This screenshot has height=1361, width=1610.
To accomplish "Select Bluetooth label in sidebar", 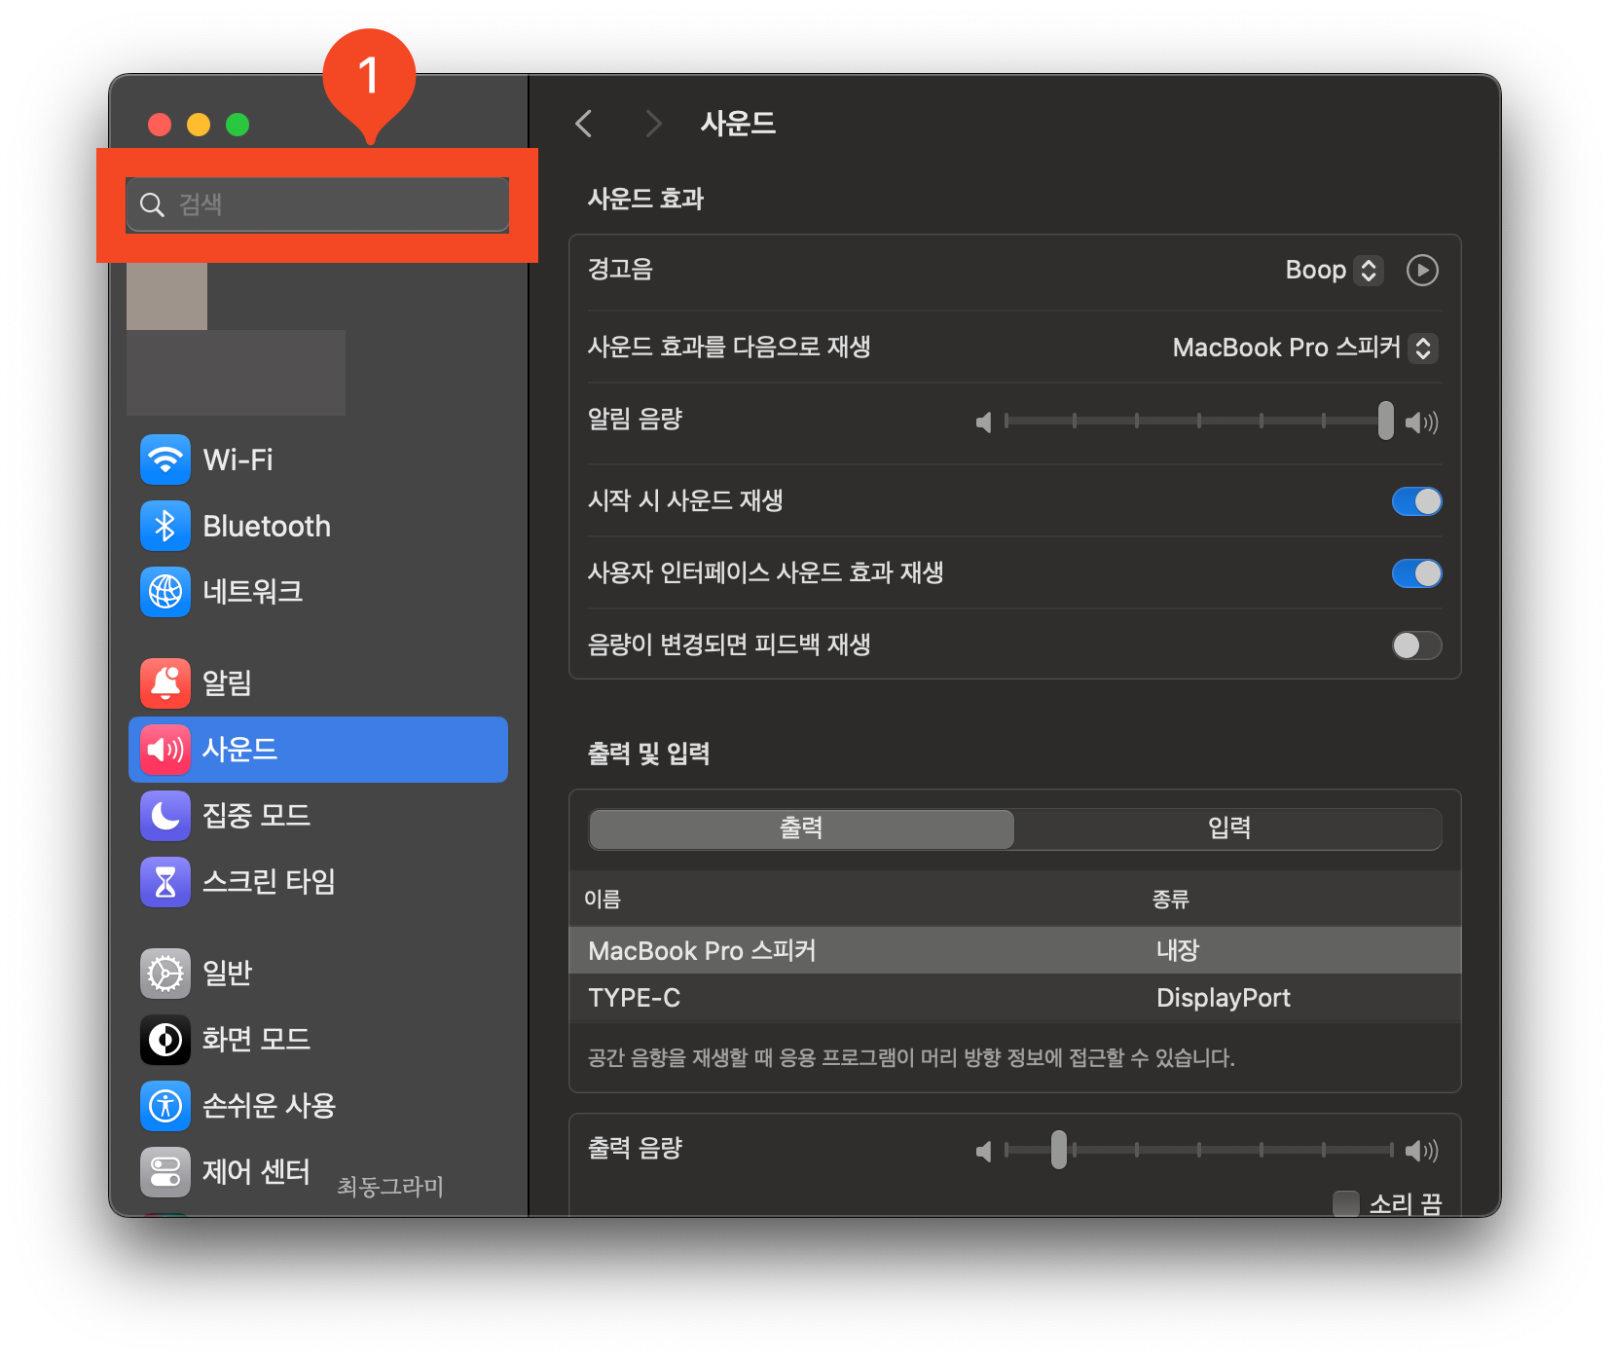I will click(x=267, y=526).
